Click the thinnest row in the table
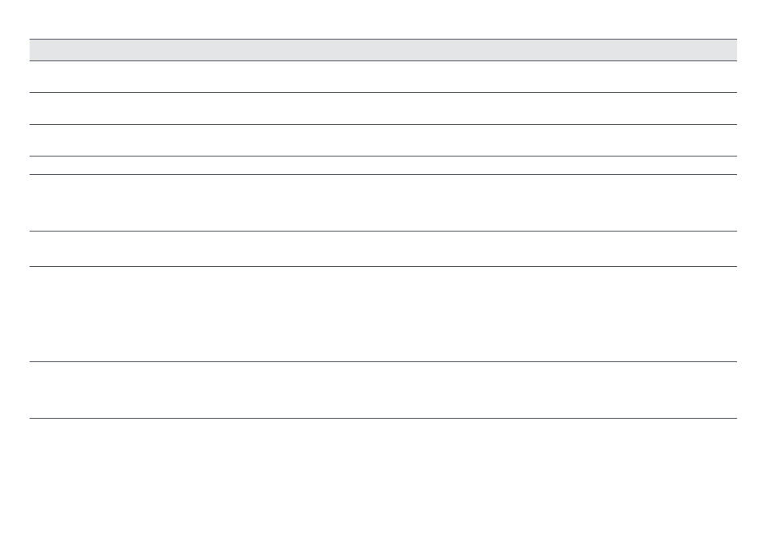This screenshot has width=766, height=534. click(383, 165)
